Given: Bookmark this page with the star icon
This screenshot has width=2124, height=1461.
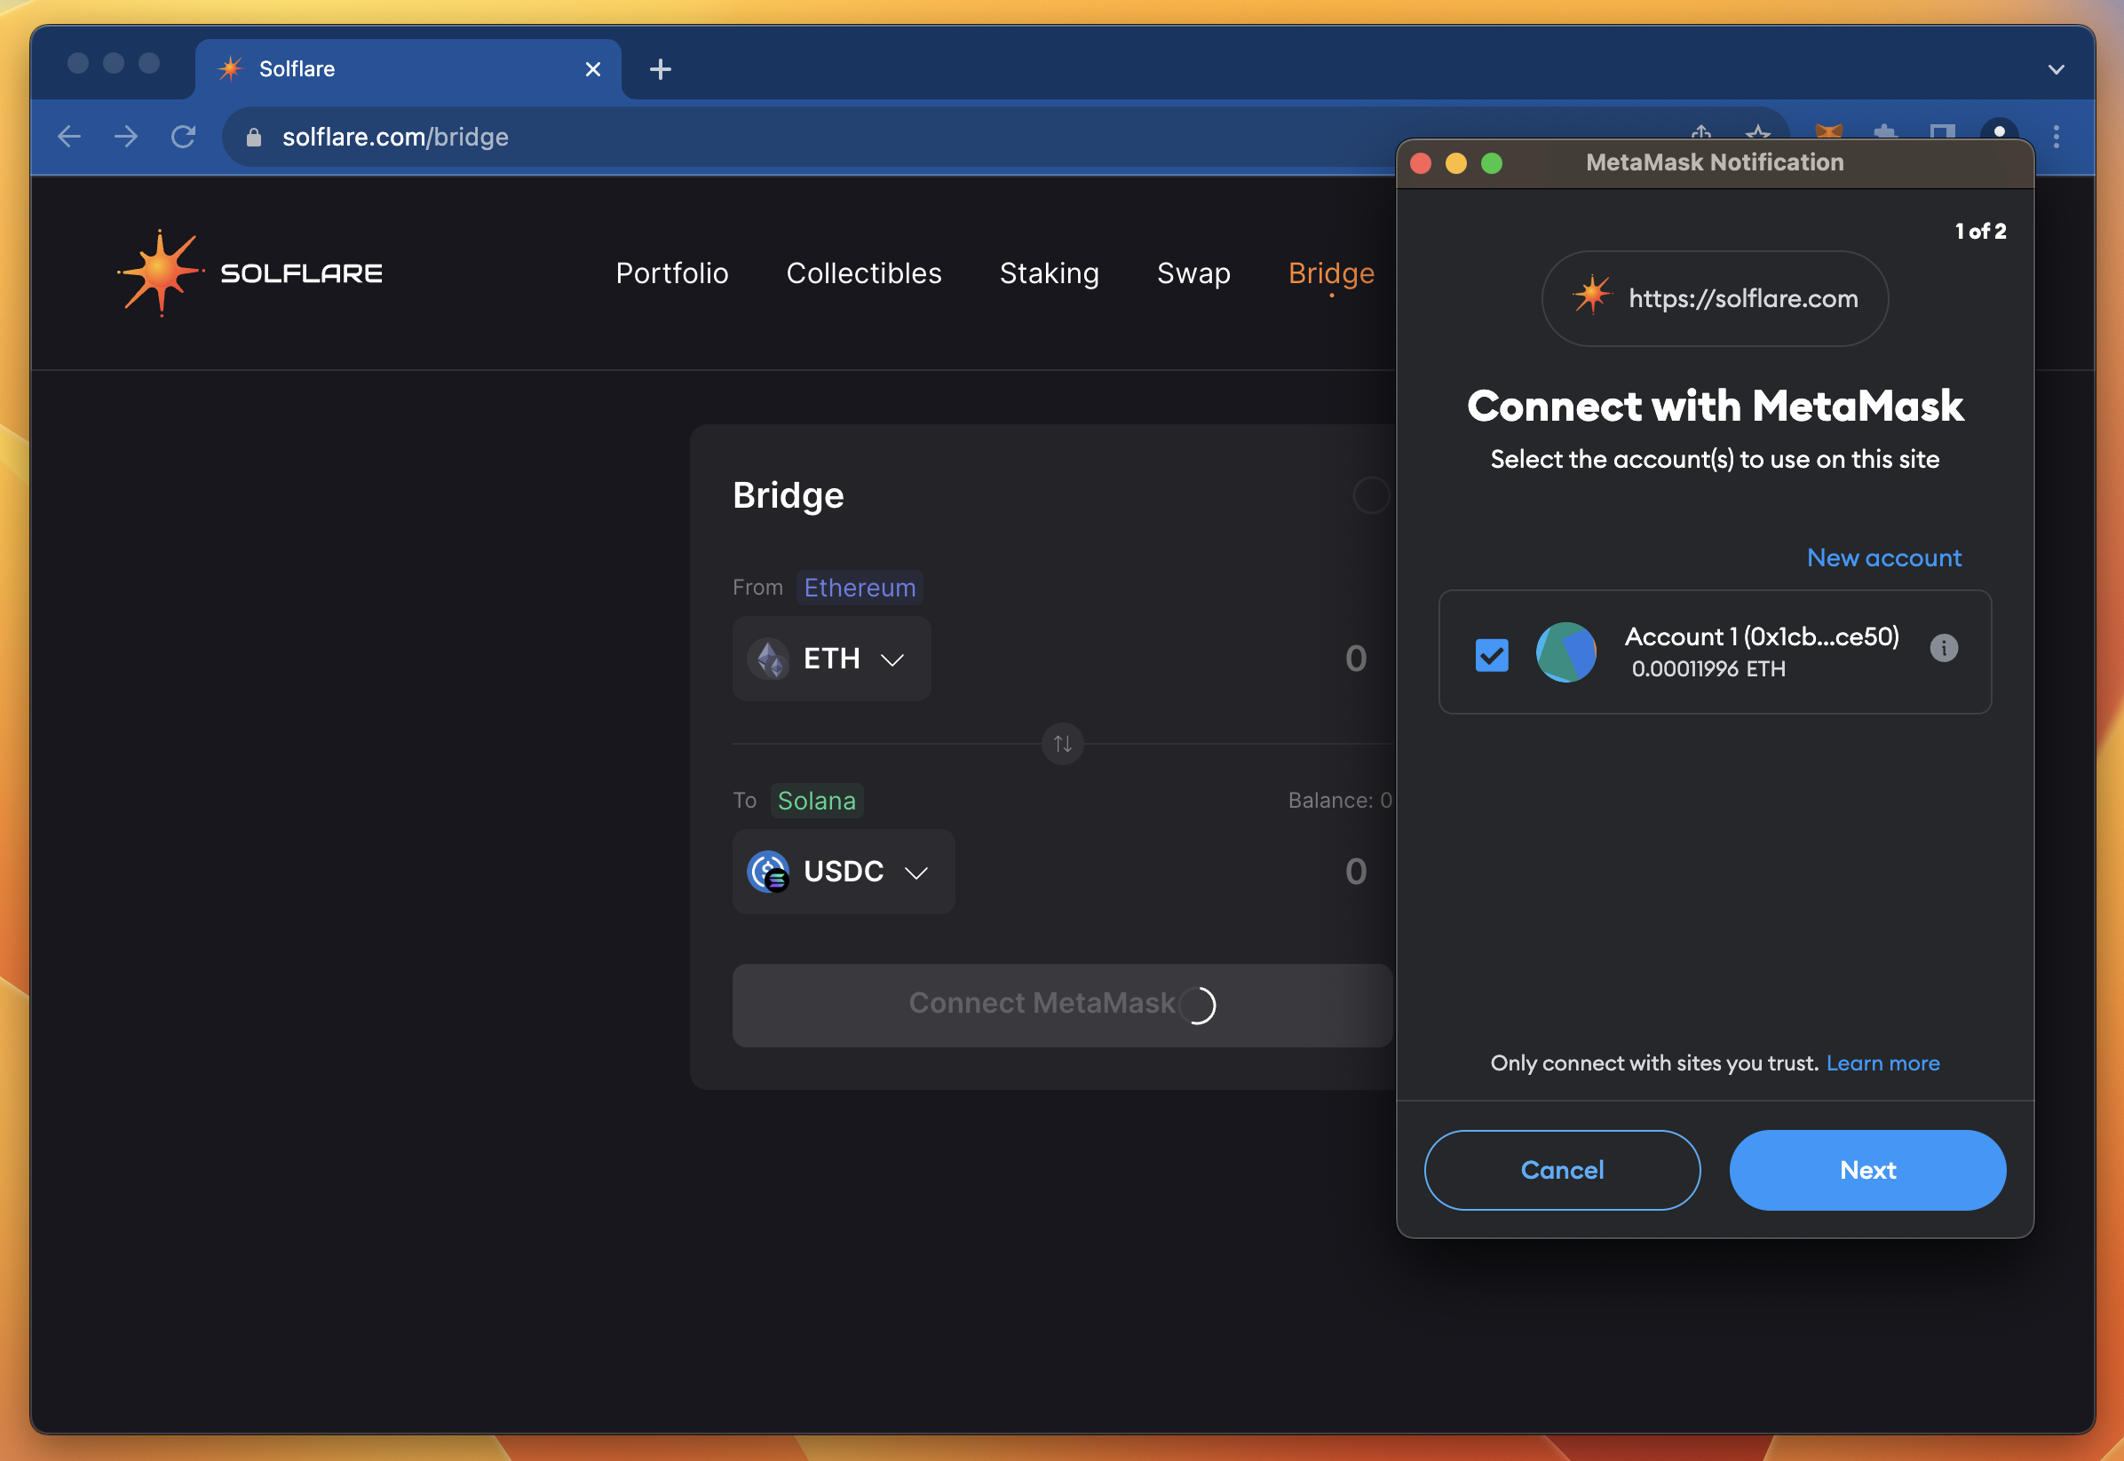Looking at the screenshot, I should click(1758, 132).
